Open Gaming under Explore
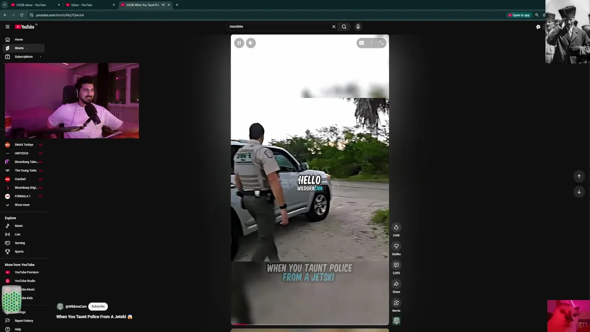This screenshot has height=332, width=590. [x=24, y=243]
